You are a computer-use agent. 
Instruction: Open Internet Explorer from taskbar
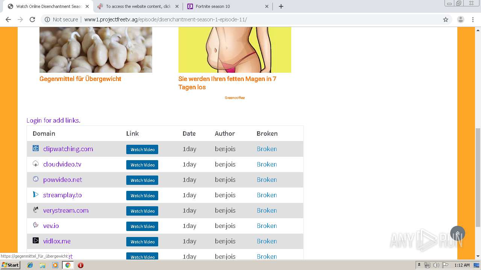30,265
